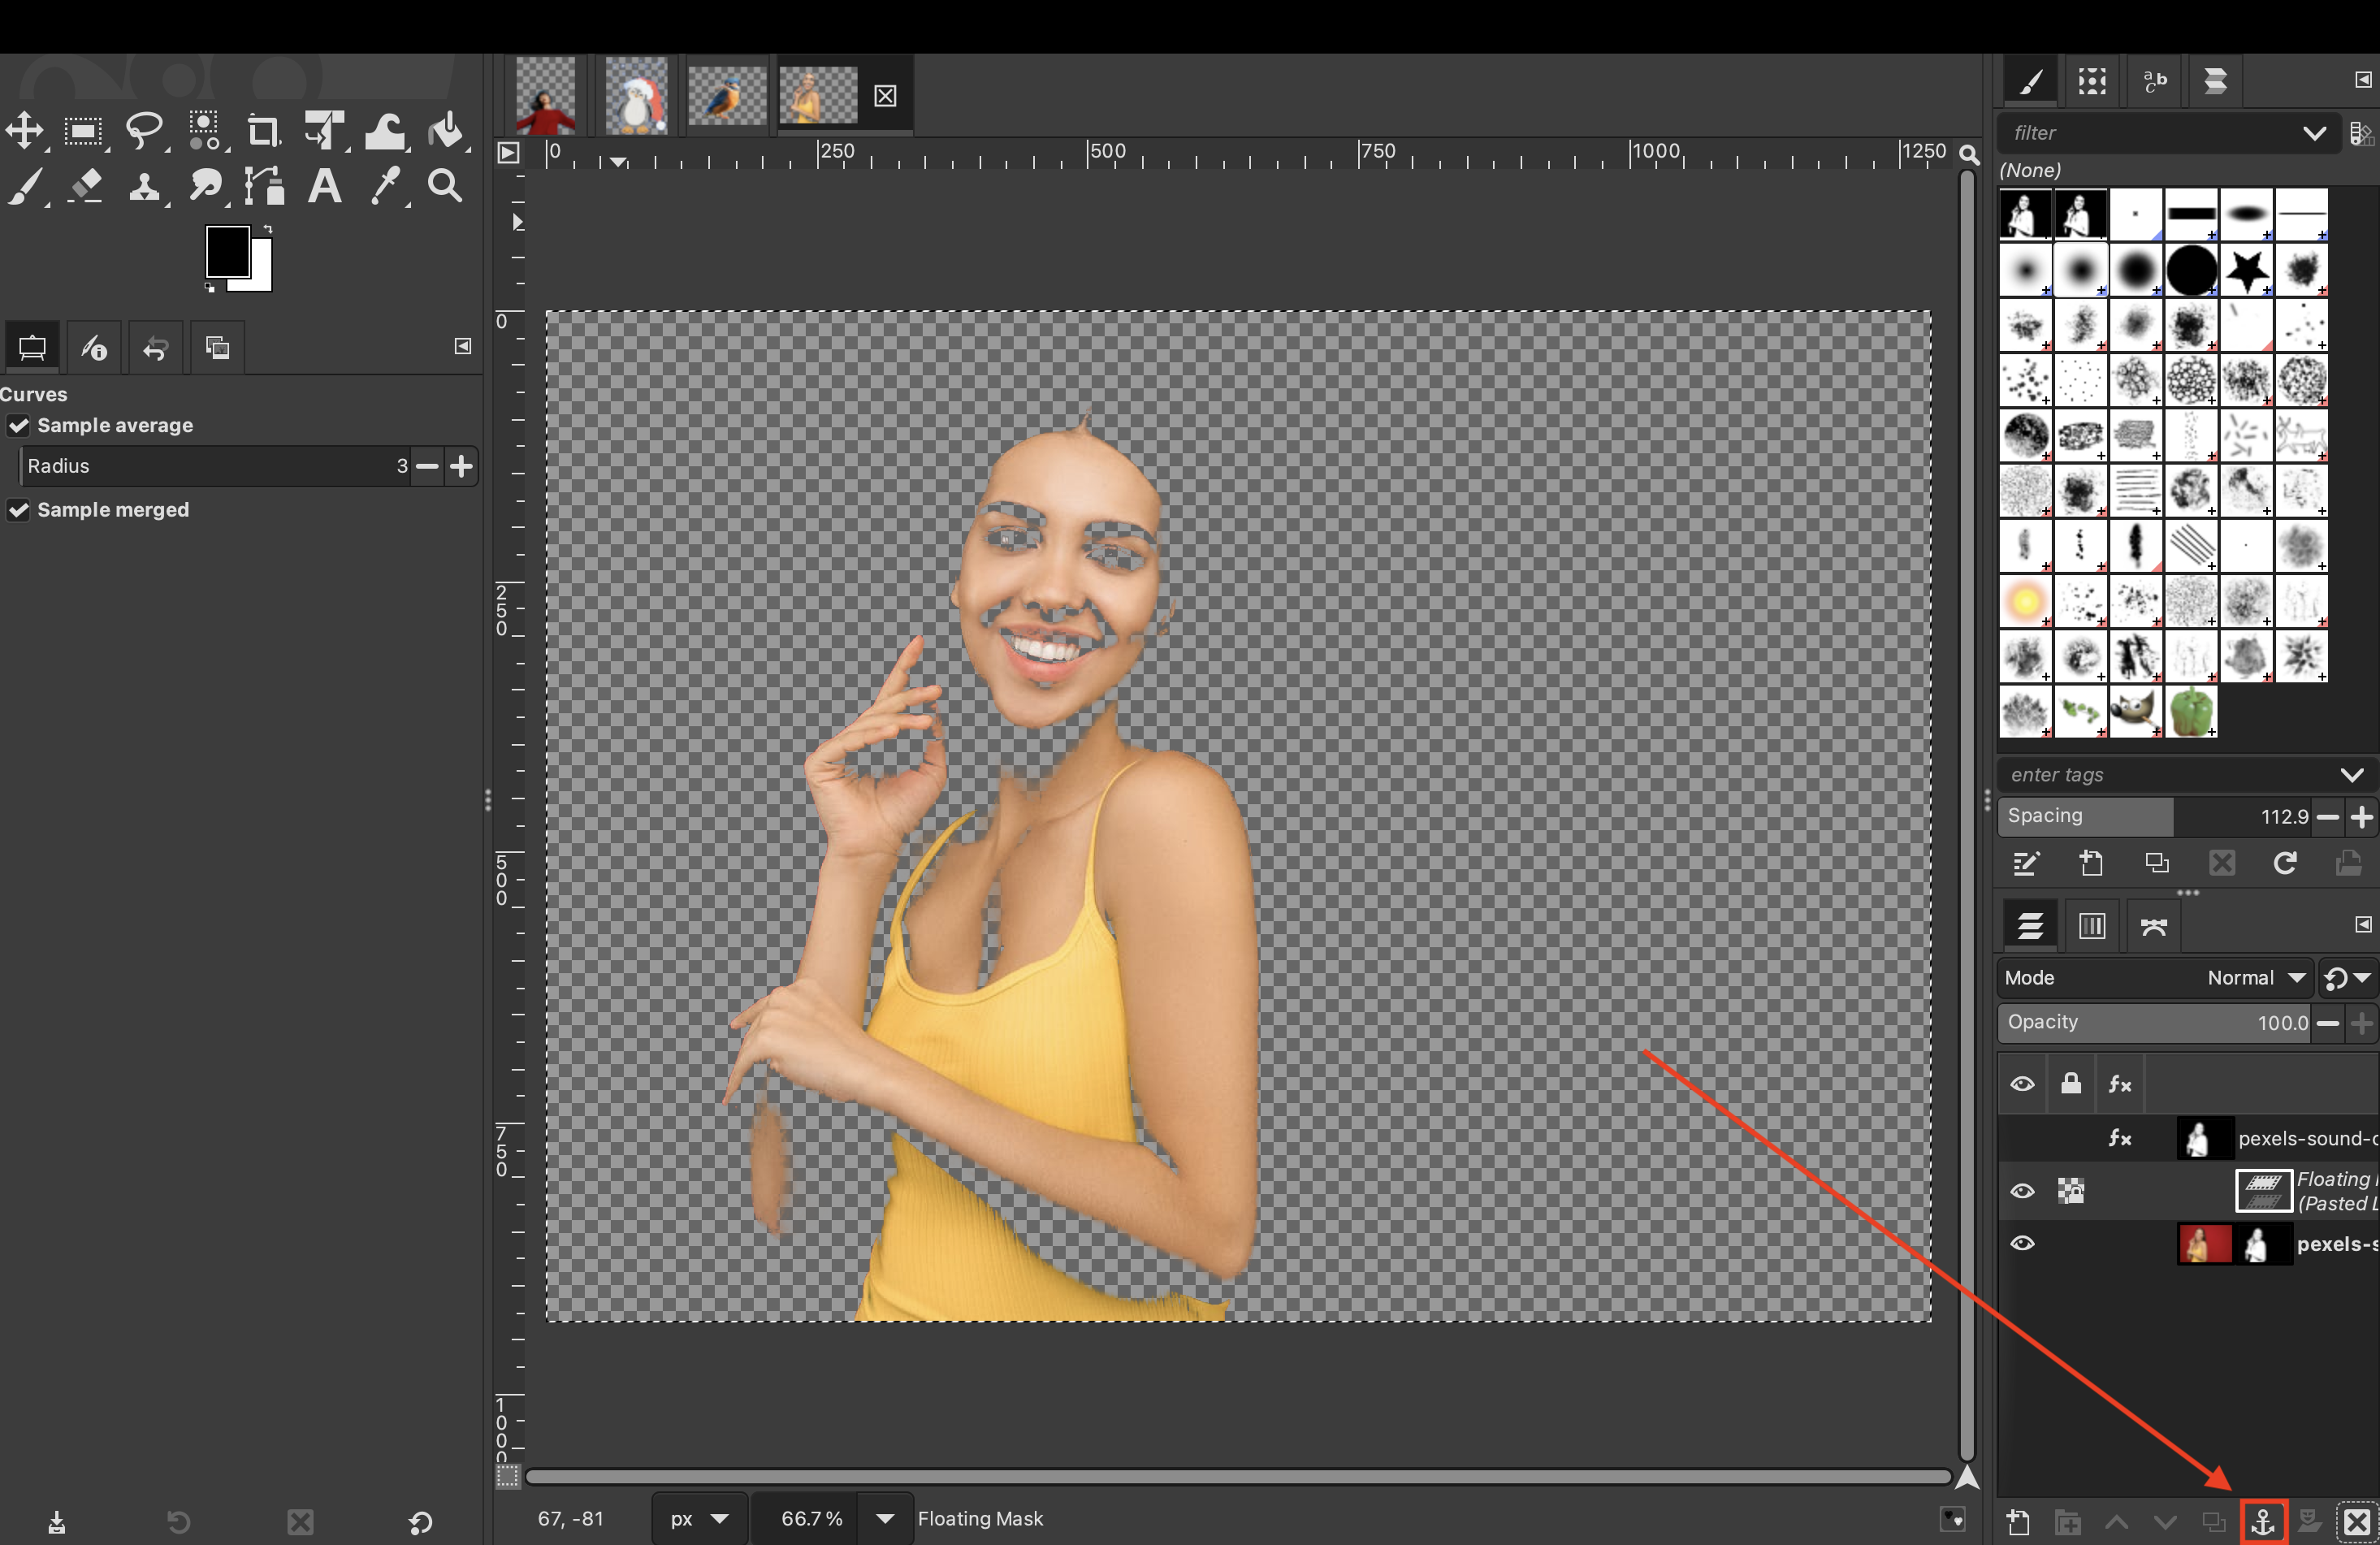Toggle the Sample average checkbox
The width and height of the screenshot is (2380, 1545).
[x=19, y=426]
